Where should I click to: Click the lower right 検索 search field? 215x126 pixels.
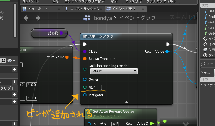tap(207, 80)
